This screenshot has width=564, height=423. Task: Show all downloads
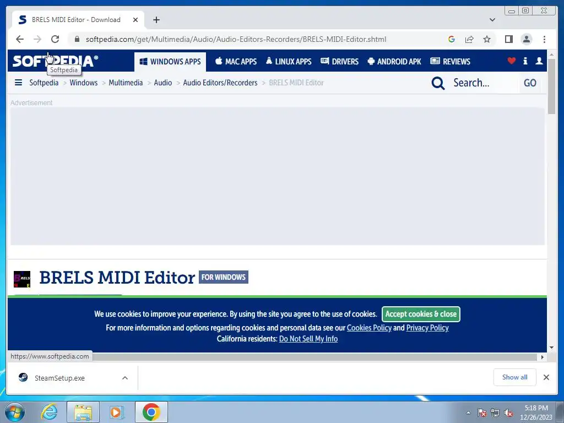515,377
